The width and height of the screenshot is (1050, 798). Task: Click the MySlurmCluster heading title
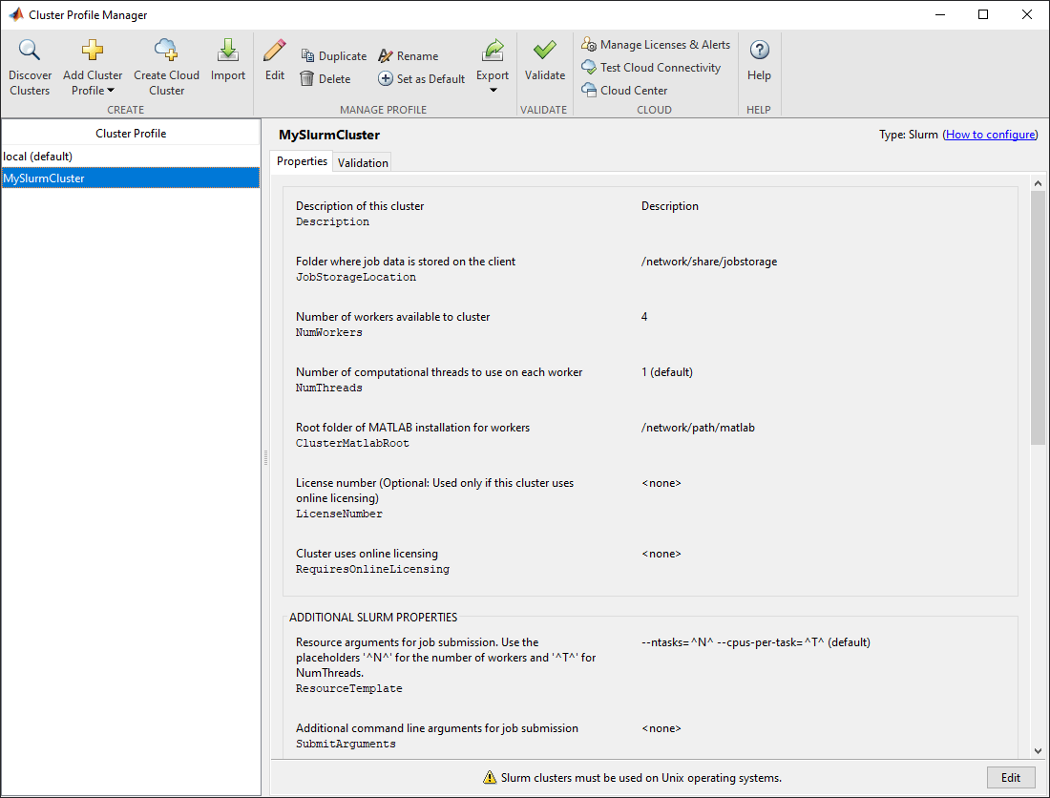tap(329, 135)
